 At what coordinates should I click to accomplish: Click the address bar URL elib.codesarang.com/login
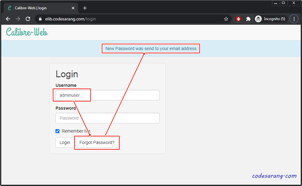tap(70, 19)
